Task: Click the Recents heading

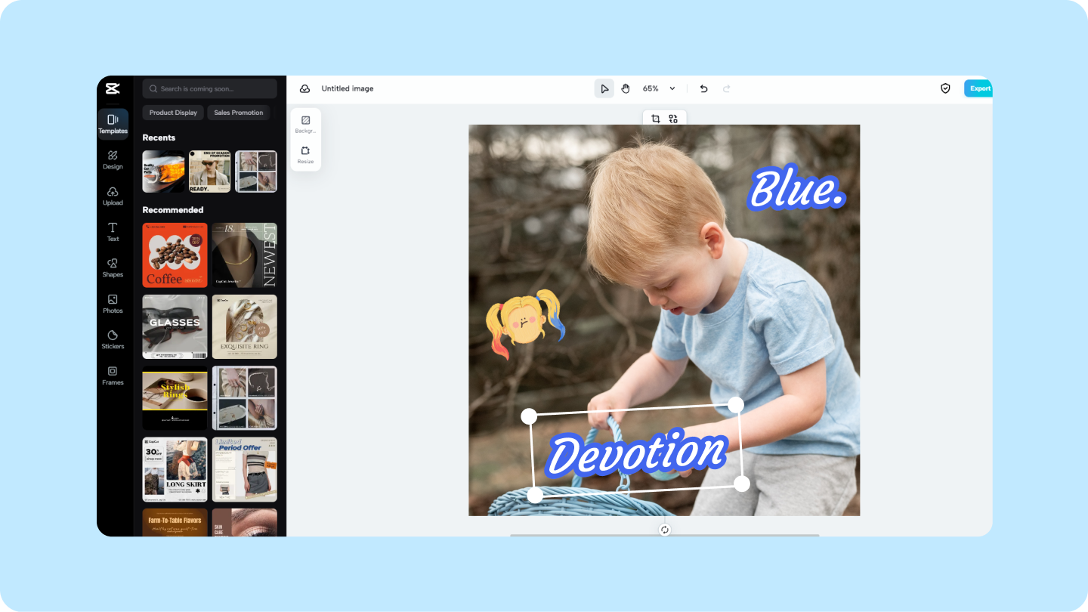Action: (x=159, y=138)
